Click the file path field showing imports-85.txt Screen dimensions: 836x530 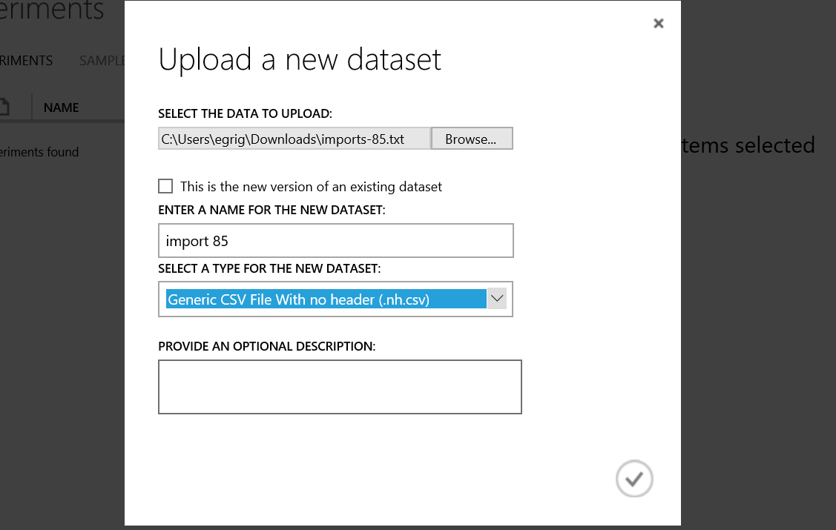point(294,139)
